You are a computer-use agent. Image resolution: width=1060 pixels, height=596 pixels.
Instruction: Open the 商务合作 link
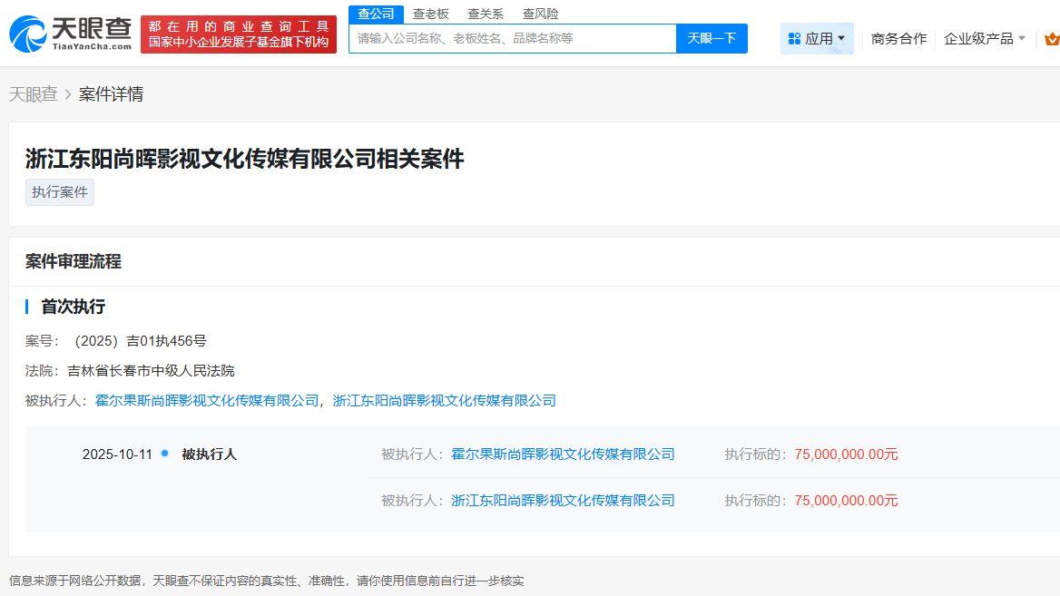pos(898,38)
